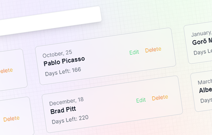Click Days text on the March card
212x135 pixels.
(206, 101)
